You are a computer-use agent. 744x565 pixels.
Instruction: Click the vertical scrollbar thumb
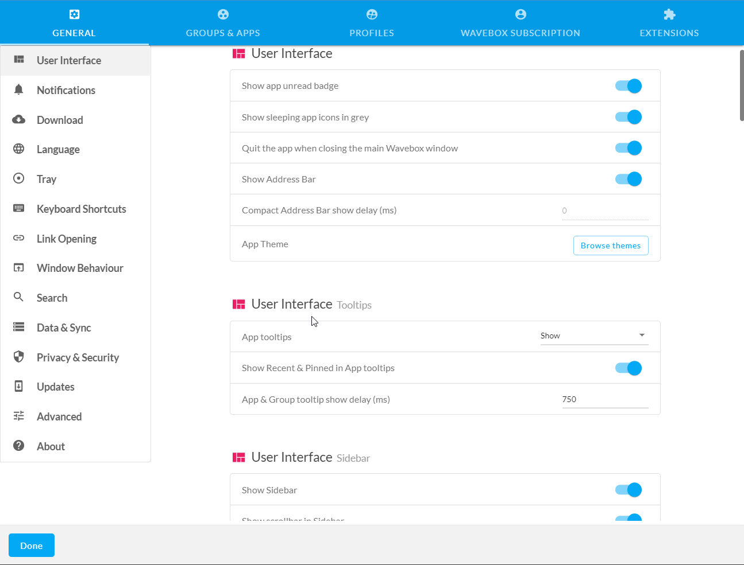click(742, 85)
